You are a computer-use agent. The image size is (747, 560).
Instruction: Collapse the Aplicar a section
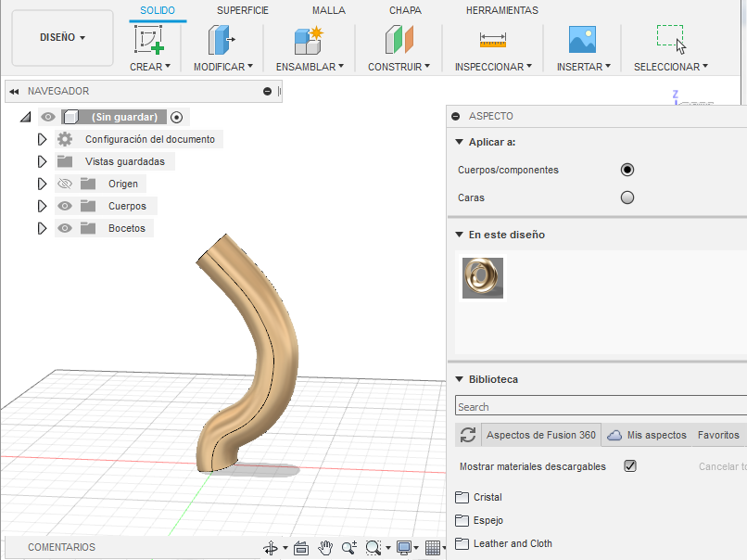[x=460, y=142]
